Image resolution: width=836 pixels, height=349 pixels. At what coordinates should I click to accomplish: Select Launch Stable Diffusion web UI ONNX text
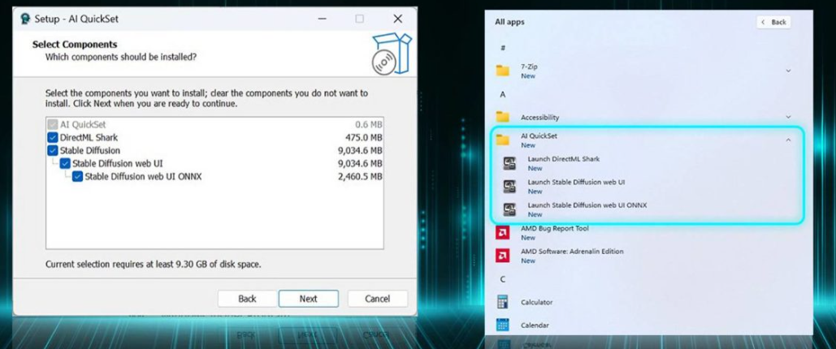(x=587, y=205)
